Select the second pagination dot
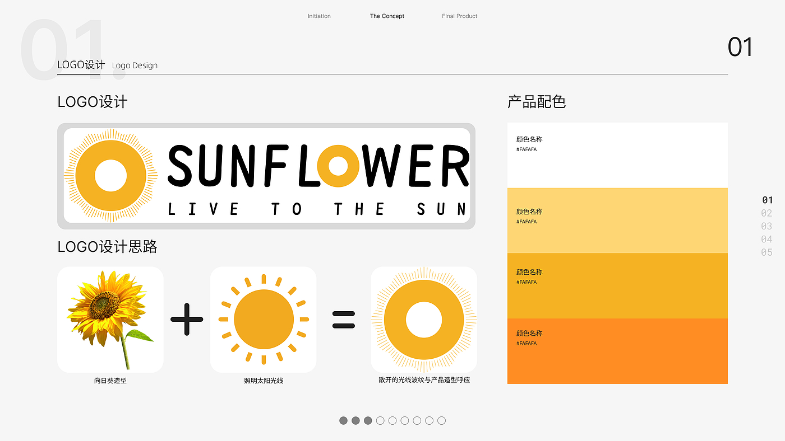The image size is (785, 441). [x=355, y=420]
